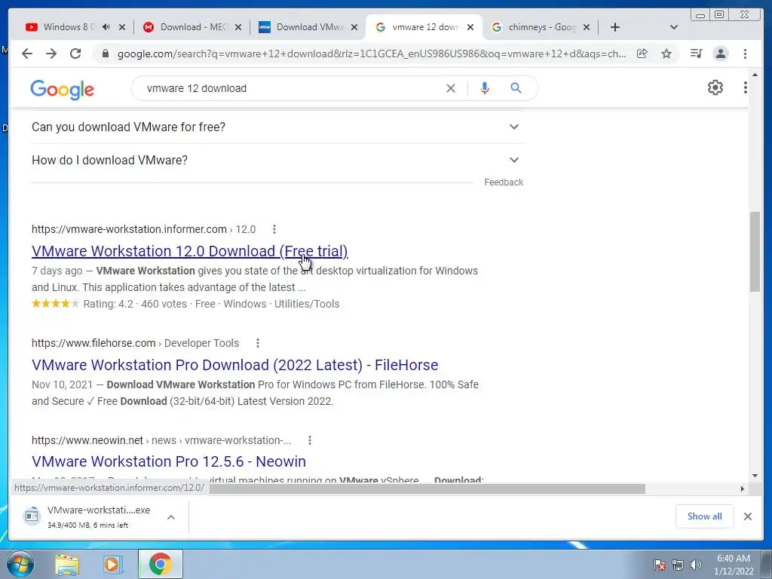Image resolution: width=772 pixels, height=579 pixels.
Task: Close the Download - MEGA tab
Action: point(238,27)
